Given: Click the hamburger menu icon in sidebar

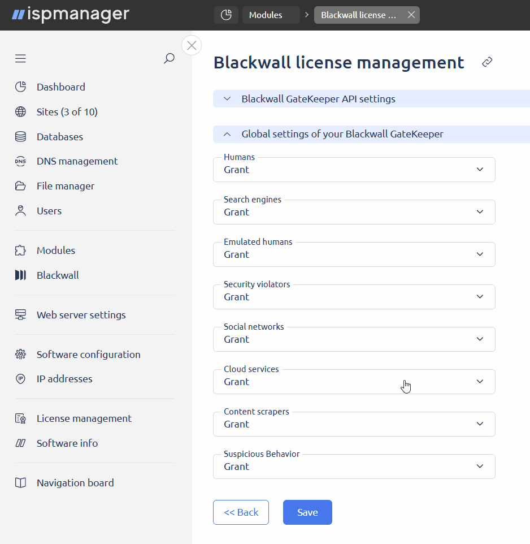Looking at the screenshot, I should click(x=20, y=58).
